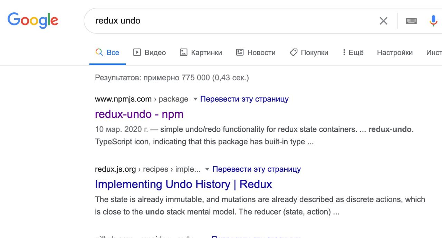442x238 pixels.
Task: Click the redux.js.org breadcrumb URL
Action: pos(115,169)
